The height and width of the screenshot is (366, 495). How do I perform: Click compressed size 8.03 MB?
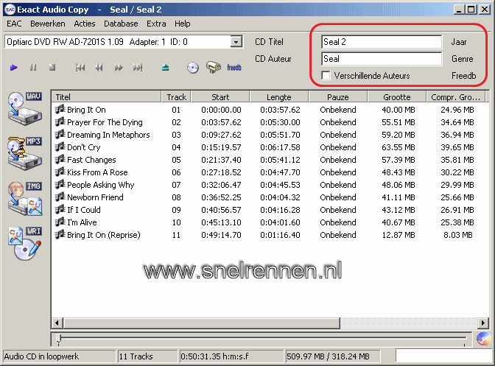point(457,235)
